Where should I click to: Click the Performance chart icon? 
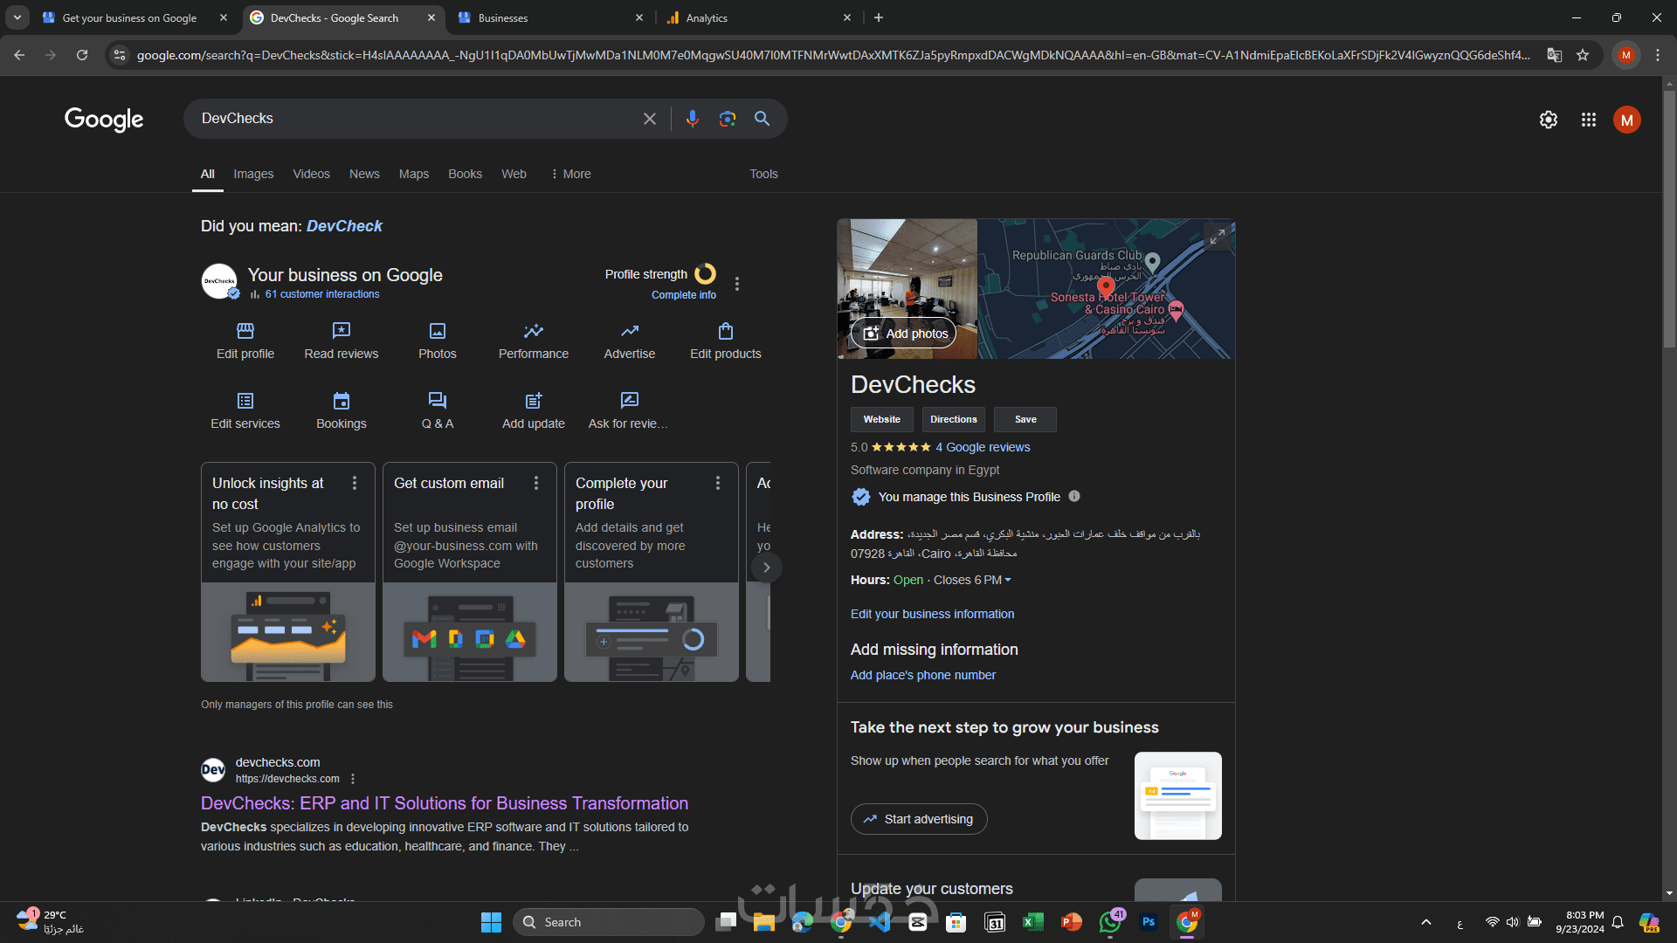tap(534, 331)
